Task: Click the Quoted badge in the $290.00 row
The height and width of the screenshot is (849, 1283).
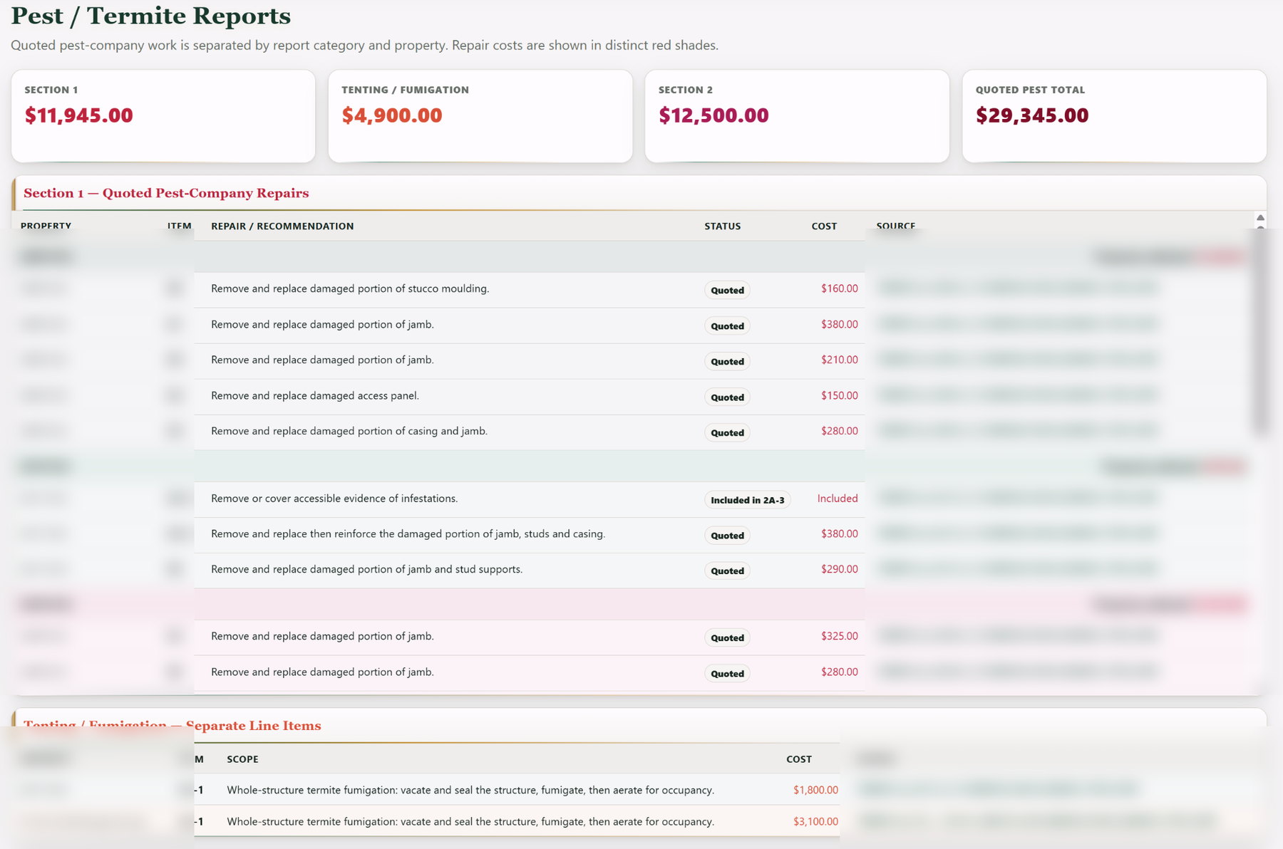Action: (x=727, y=571)
